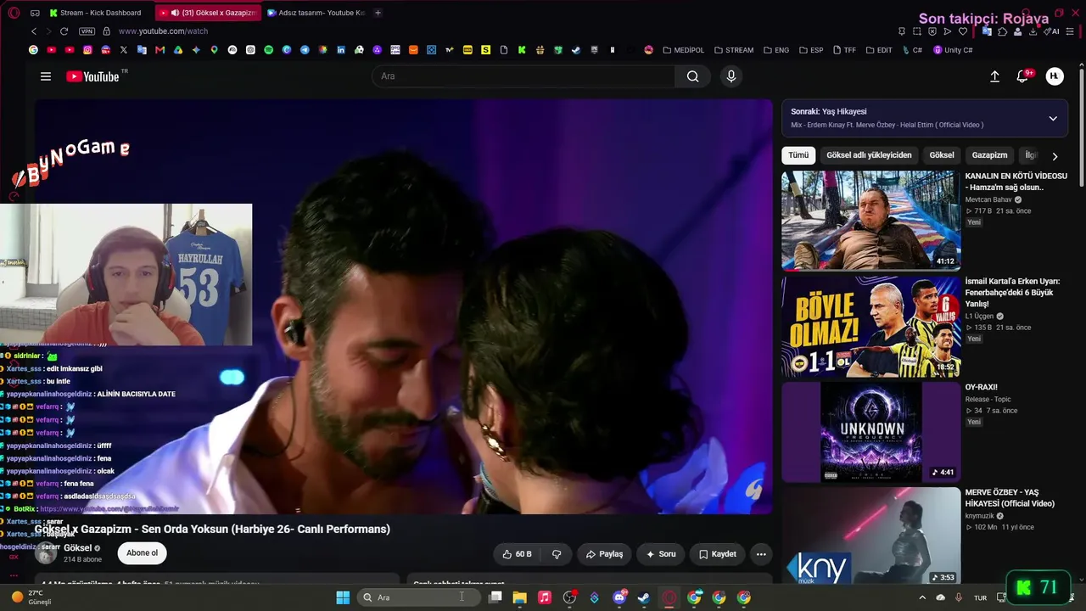Viewport: 1086px width, 611px height.
Task: Open the Unity C# bookmark
Action: 953,50
